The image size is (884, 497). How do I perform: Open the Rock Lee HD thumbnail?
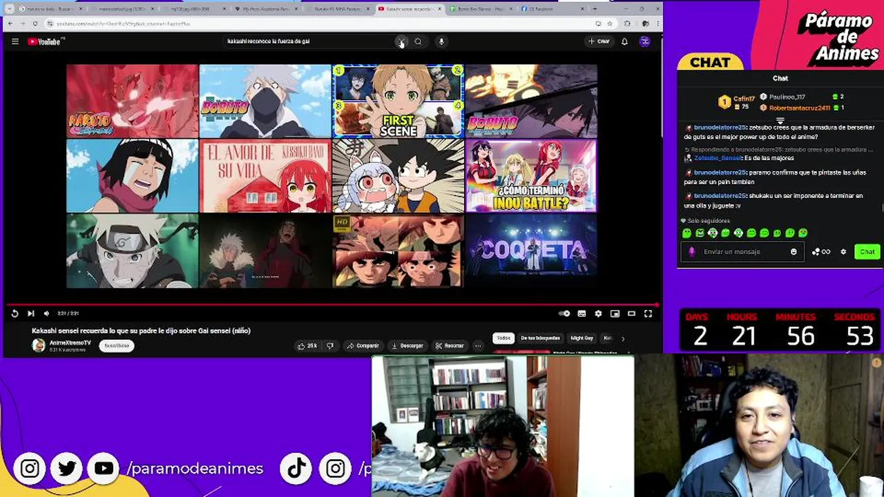(x=398, y=250)
